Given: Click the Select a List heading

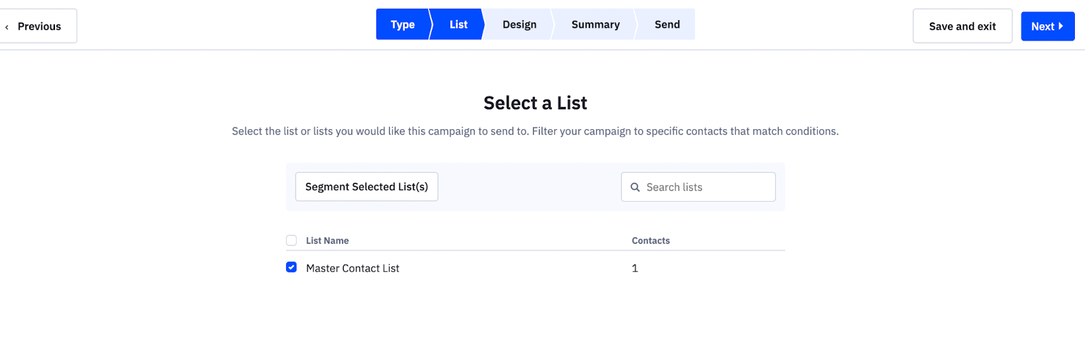Looking at the screenshot, I should click(535, 103).
